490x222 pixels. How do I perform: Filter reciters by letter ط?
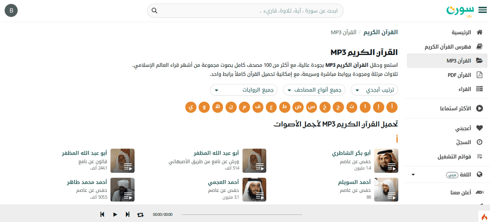point(285,107)
